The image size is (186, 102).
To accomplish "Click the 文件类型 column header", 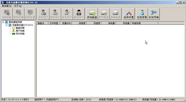I will click(54, 23).
